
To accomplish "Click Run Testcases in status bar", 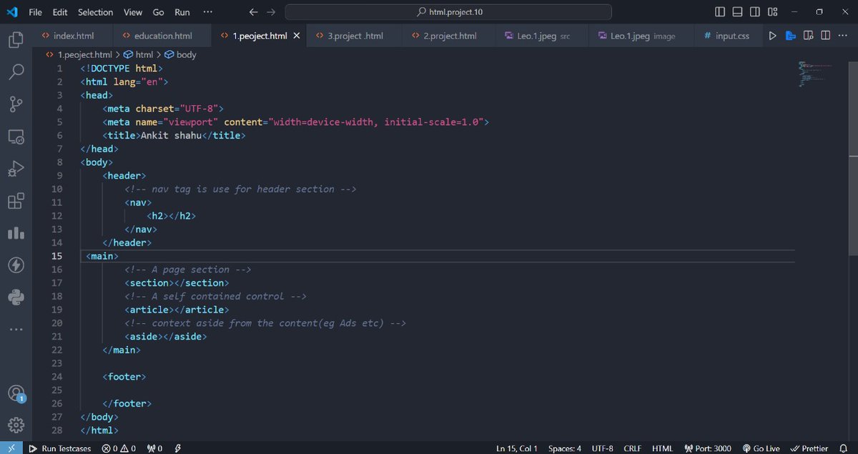I will tap(59, 448).
